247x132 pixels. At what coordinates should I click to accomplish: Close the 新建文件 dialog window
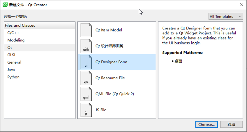pyautogui.click(x=242, y=5)
